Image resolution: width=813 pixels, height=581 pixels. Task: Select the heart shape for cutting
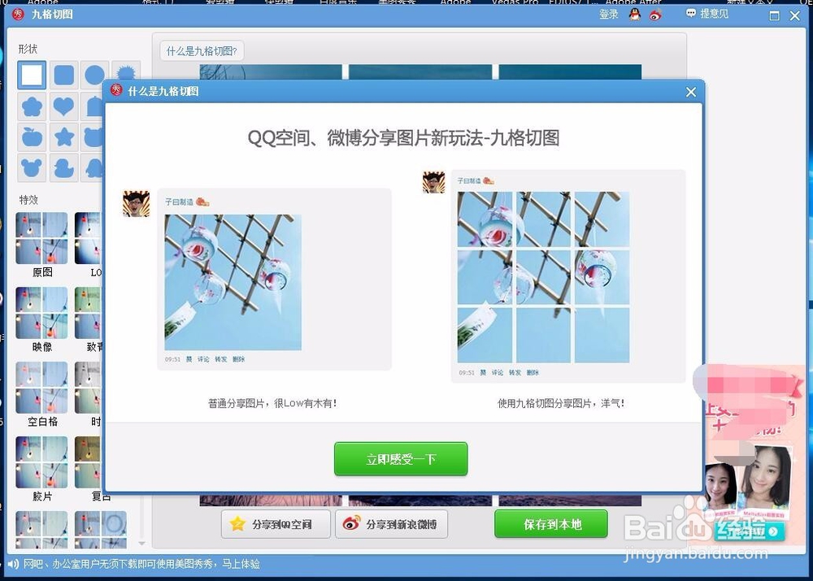(x=63, y=106)
